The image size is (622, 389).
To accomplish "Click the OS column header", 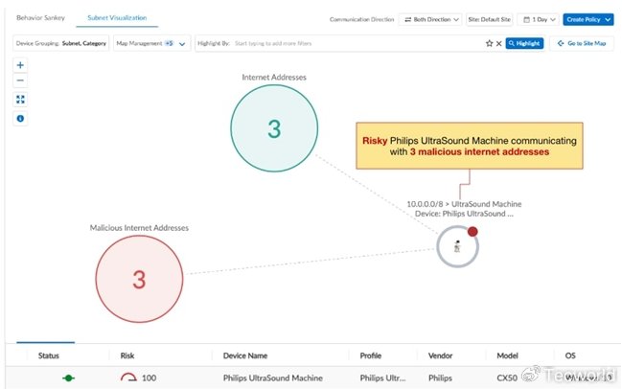I will coord(570,355).
